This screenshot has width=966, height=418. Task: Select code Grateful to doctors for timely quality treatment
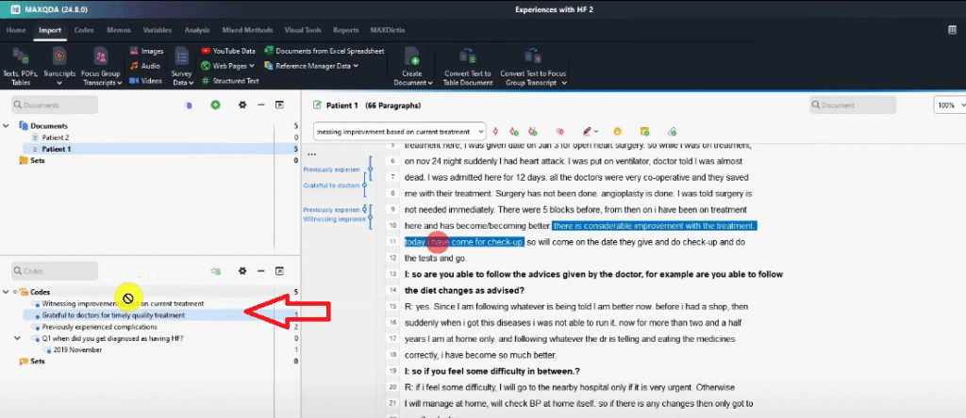(x=113, y=315)
